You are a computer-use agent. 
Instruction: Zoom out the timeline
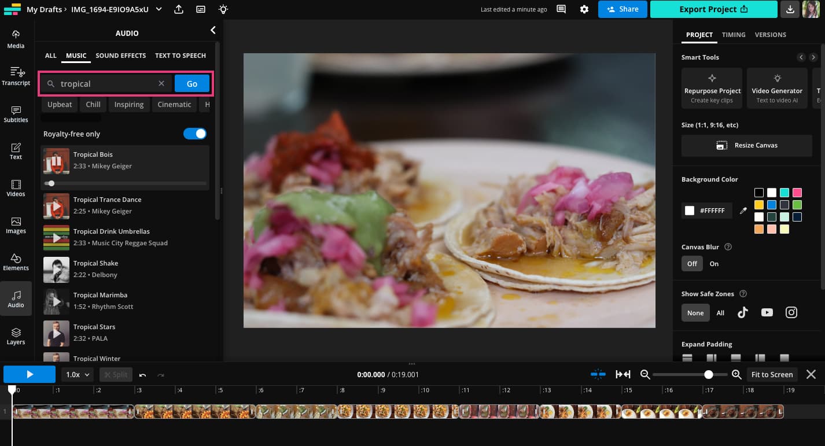tap(645, 374)
